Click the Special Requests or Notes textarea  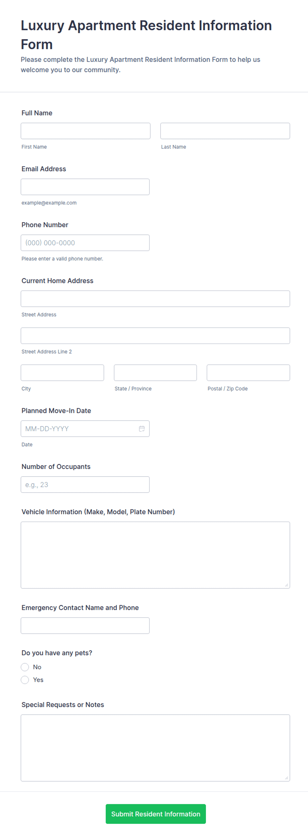(155, 748)
